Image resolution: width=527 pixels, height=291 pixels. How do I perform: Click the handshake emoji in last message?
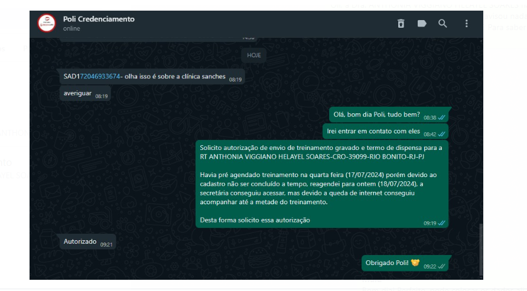tap(415, 263)
